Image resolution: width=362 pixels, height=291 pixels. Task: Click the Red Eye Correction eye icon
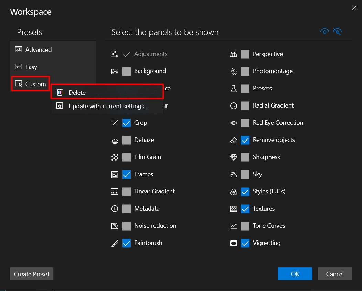(234, 123)
